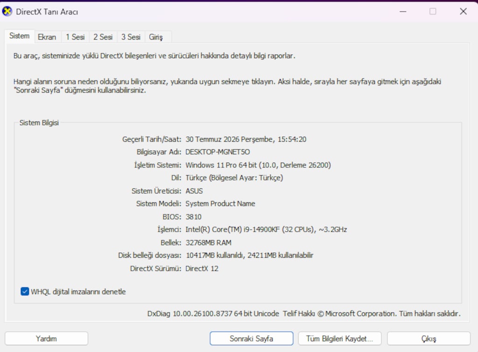Switch to the Sistem tab
Image resolution: width=478 pixels, height=352 pixels.
[20, 36]
